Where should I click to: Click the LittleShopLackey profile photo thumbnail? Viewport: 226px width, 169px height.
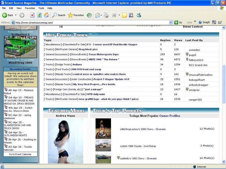click(x=103, y=129)
